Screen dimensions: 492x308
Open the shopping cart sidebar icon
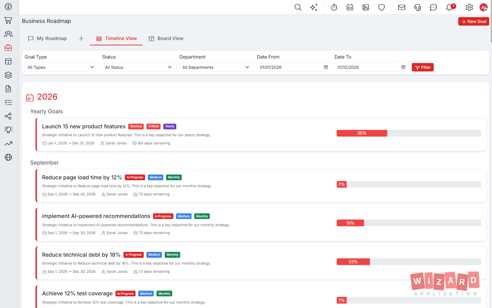8,21
